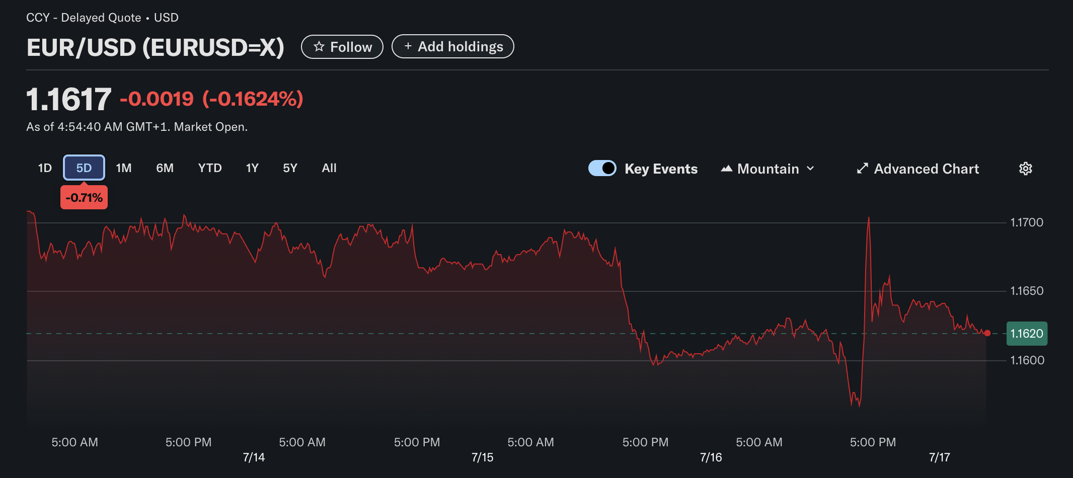
Task: Click the Advanced Chart expand arrow icon
Action: click(863, 169)
